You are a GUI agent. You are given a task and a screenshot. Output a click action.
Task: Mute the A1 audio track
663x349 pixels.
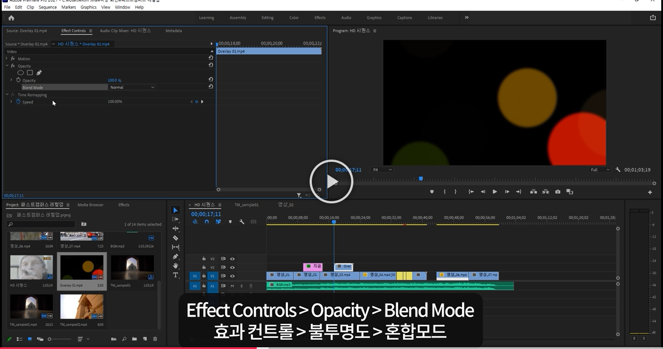[232, 286]
